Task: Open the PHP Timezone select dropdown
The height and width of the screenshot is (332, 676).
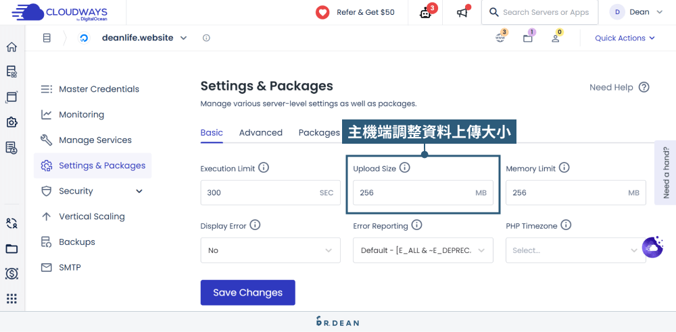Action: coord(575,250)
